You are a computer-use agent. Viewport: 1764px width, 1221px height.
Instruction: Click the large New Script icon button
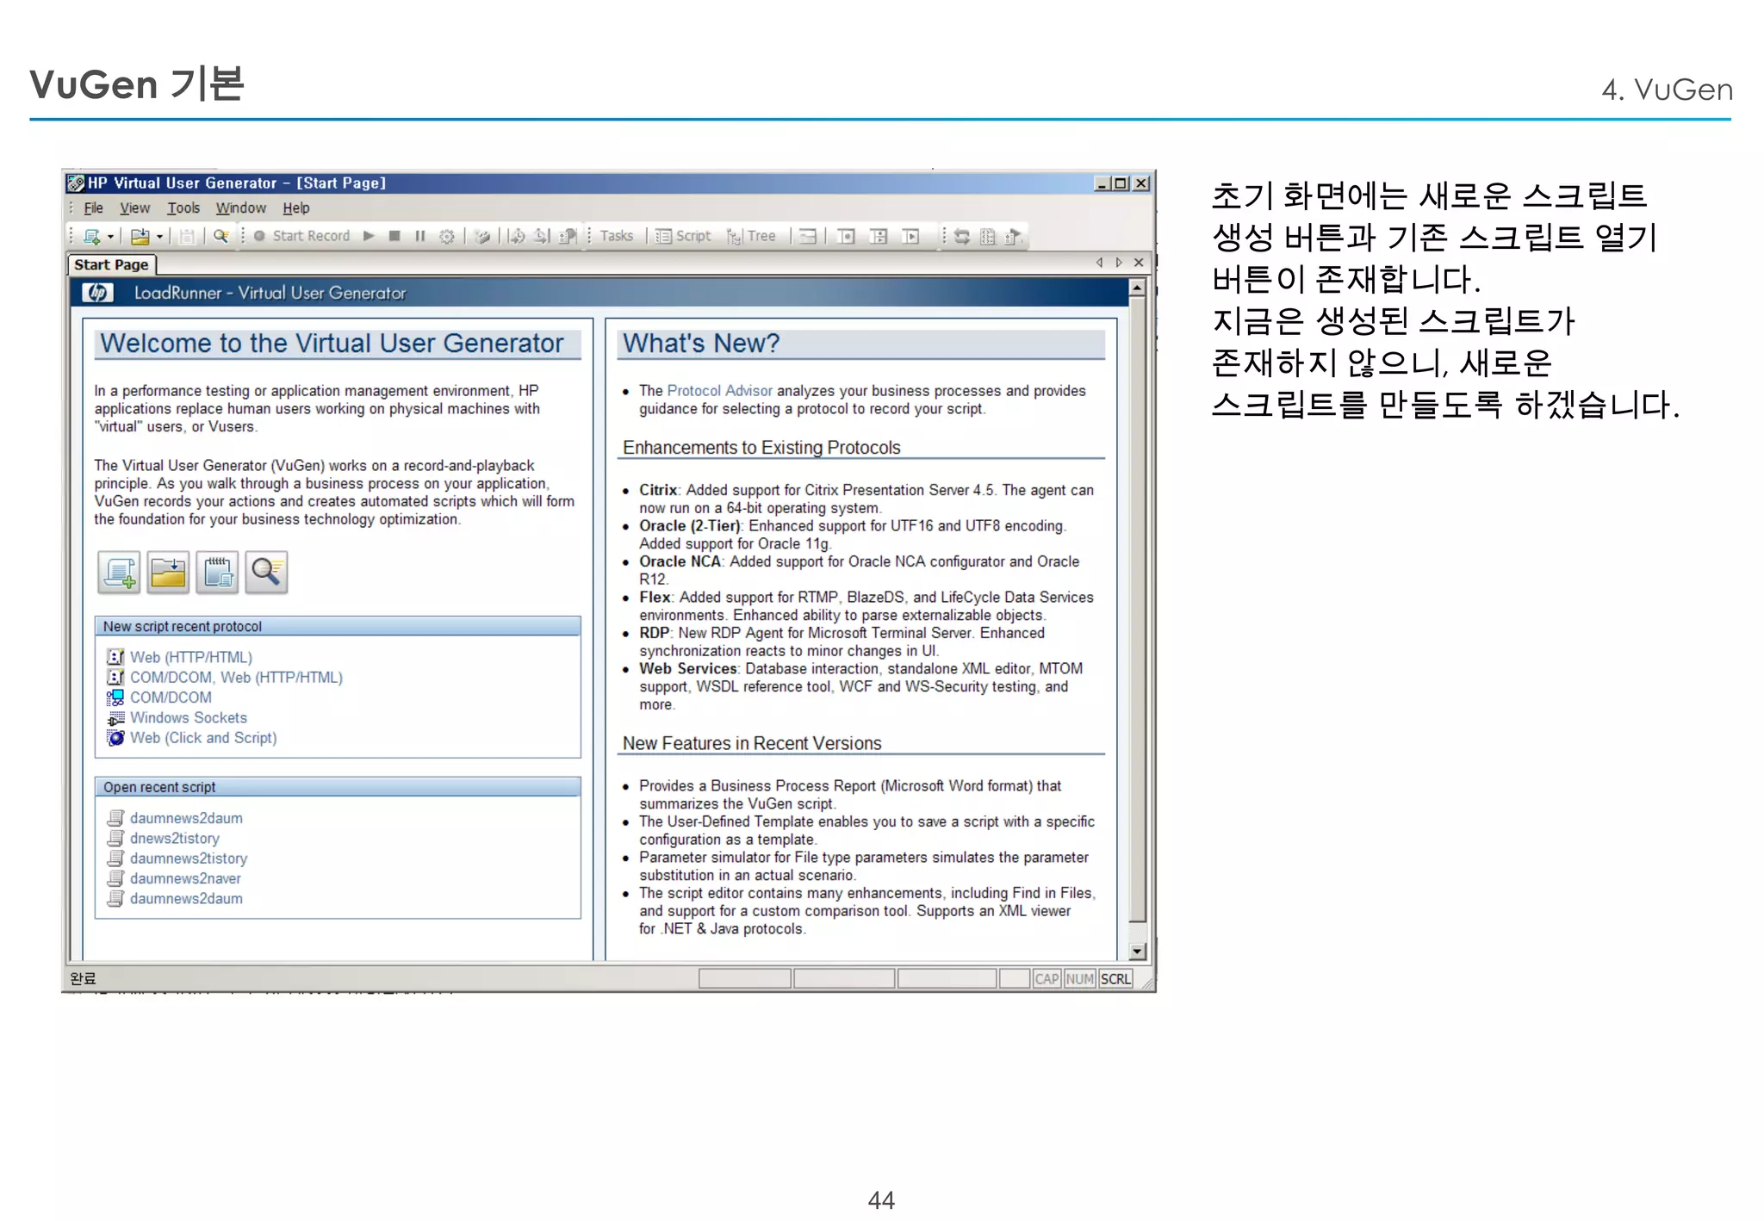click(x=119, y=573)
